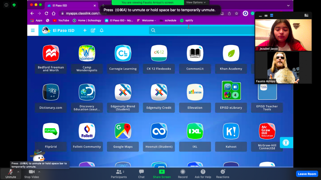Click Ask for Help button
The width and height of the screenshot is (321, 180).
tap(203, 174)
